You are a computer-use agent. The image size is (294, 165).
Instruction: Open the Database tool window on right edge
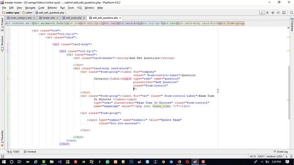click(x=292, y=25)
